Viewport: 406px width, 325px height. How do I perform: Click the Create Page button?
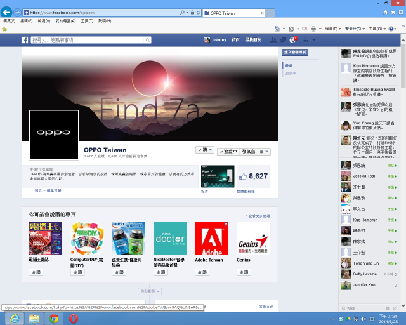click(x=295, y=52)
